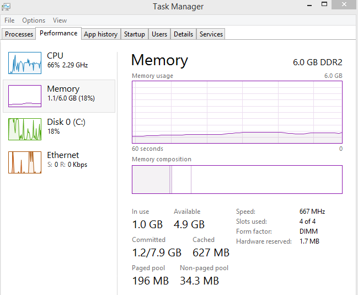Open the View menu
The image size is (358, 295).
60,20
